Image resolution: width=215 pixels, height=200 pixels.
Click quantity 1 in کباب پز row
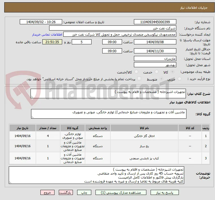pyautogui.click(x=48, y=158)
